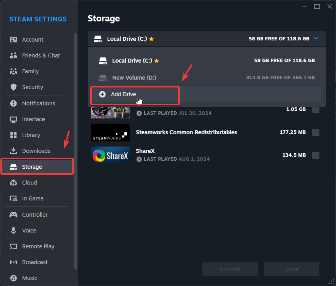Click the Cloud settings icon

[x=13, y=183]
